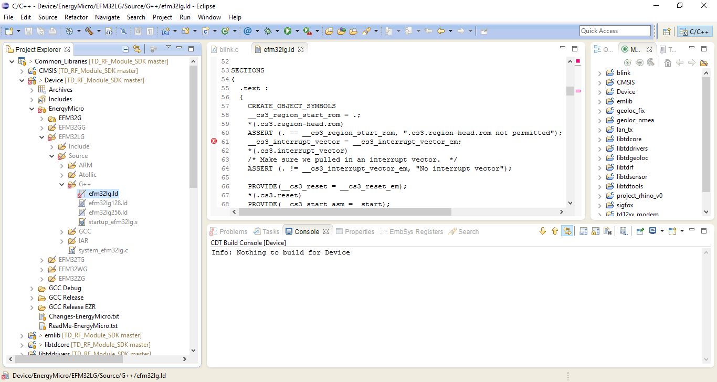
Task: Select Changes-EnergyMicro.txt file
Action: 79,316
